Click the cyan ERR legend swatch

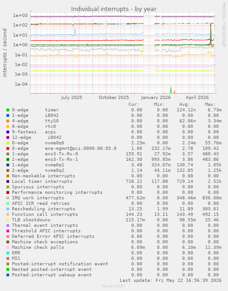click(8, 253)
